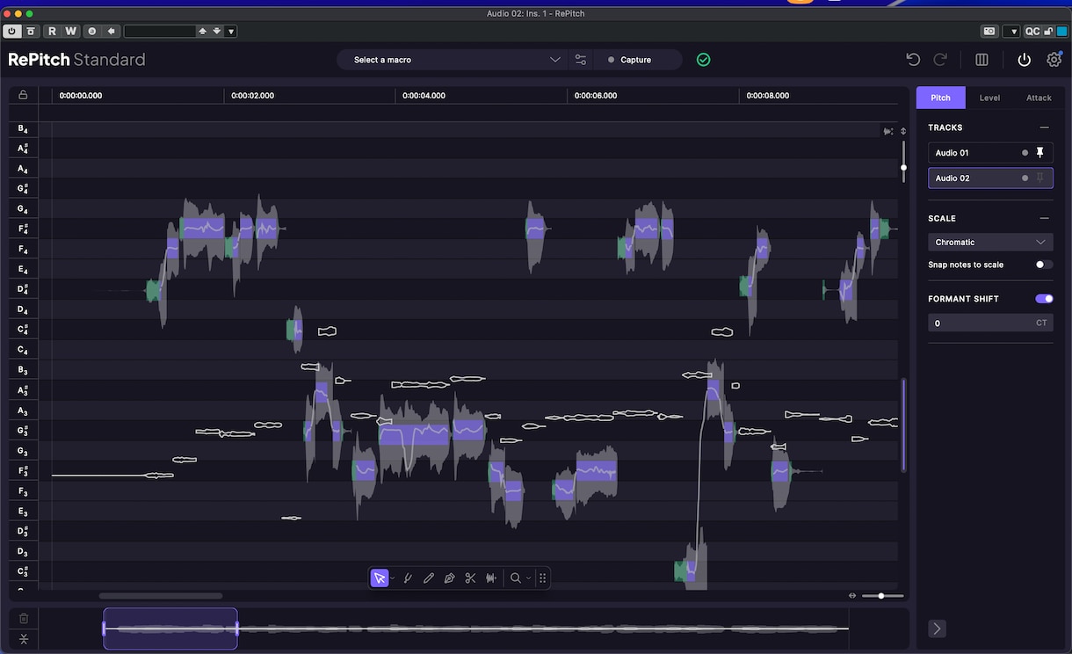Toggle the RePitch bypass power button
This screenshot has height=654, width=1072.
point(1024,60)
